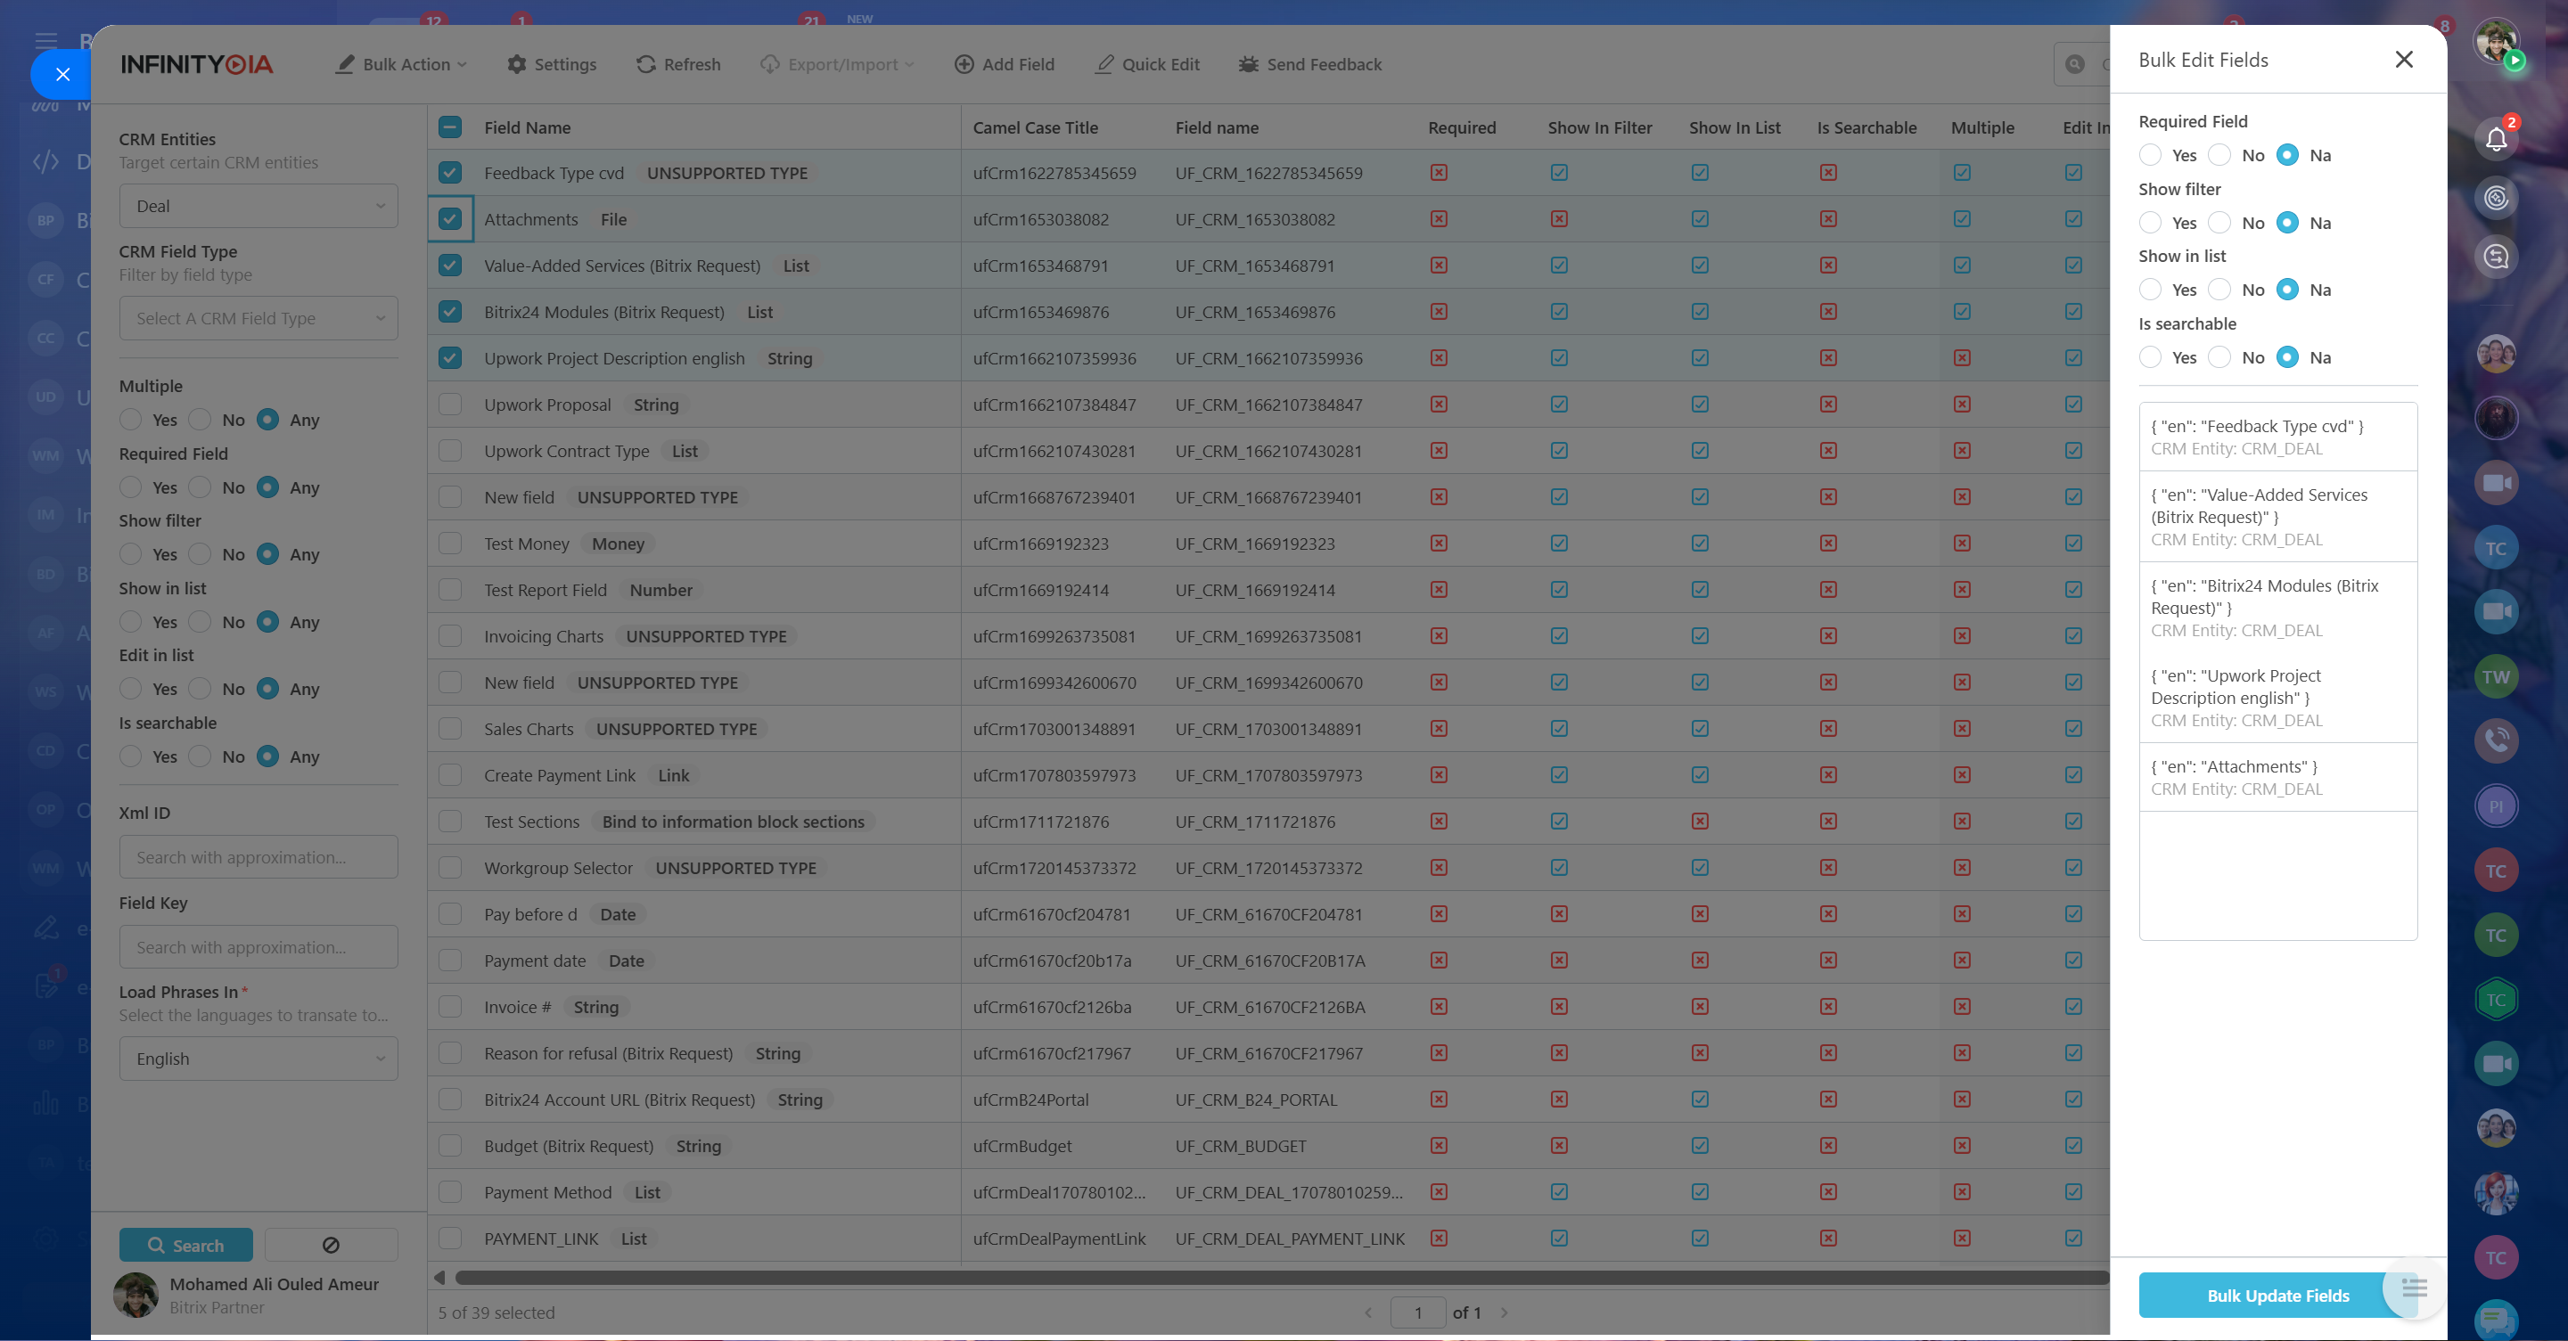The image size is (2568, 1341).
Task: Open the CRM Entities Deal dropdown
Action: point(258,206)
